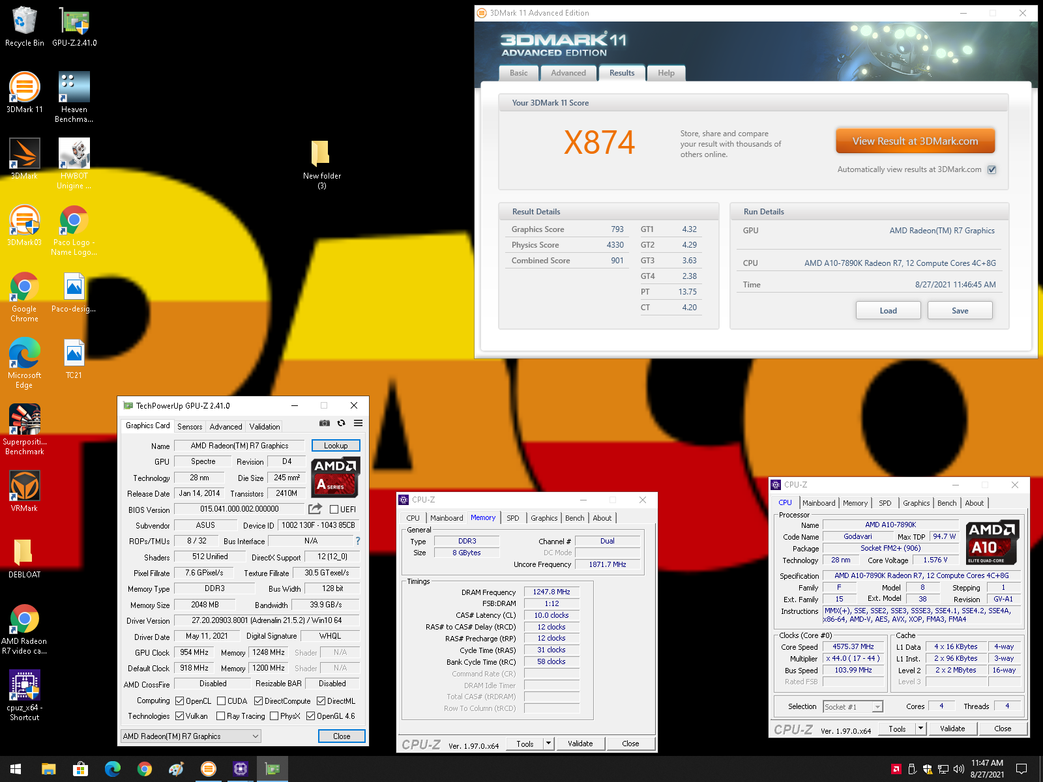Viewport: 1043px width, 782px height.
Task: Open GPU-Z.2.41.0 desktop icon
Action: tap(74, 27)
